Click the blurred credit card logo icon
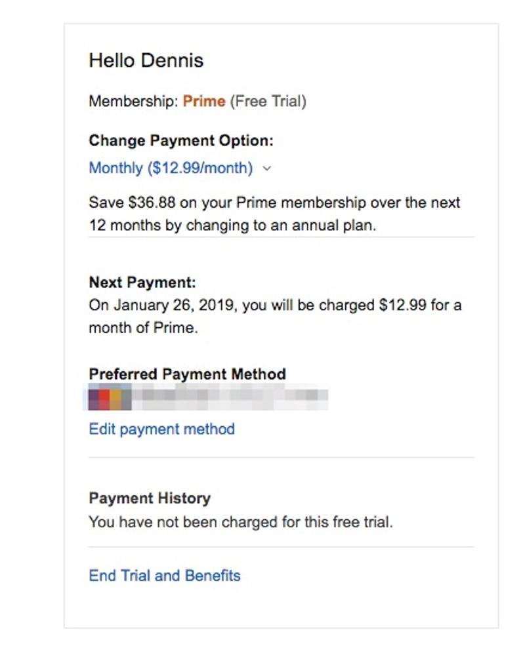Screen dimensions: 525x659 [110, 397]
